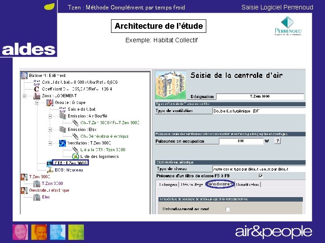The width and height of the screenshot is (325, 243).
Task: Click the Zone LOGEMENT building icon
Action: tap(37, 96)
